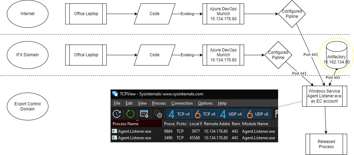Select Azure DevOps Munich box in Internet row
The image size is (354, 155).
point(223,14)
